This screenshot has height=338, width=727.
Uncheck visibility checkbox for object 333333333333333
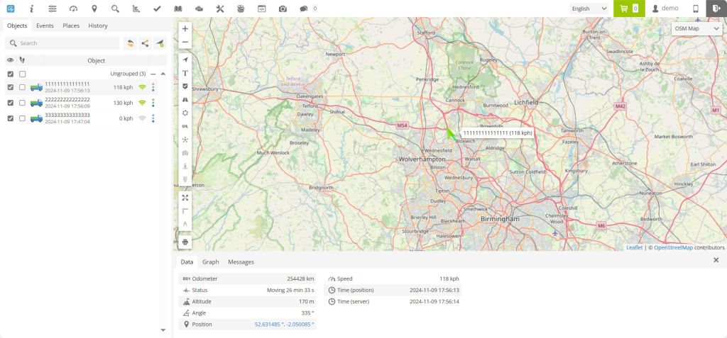[10, 118]
